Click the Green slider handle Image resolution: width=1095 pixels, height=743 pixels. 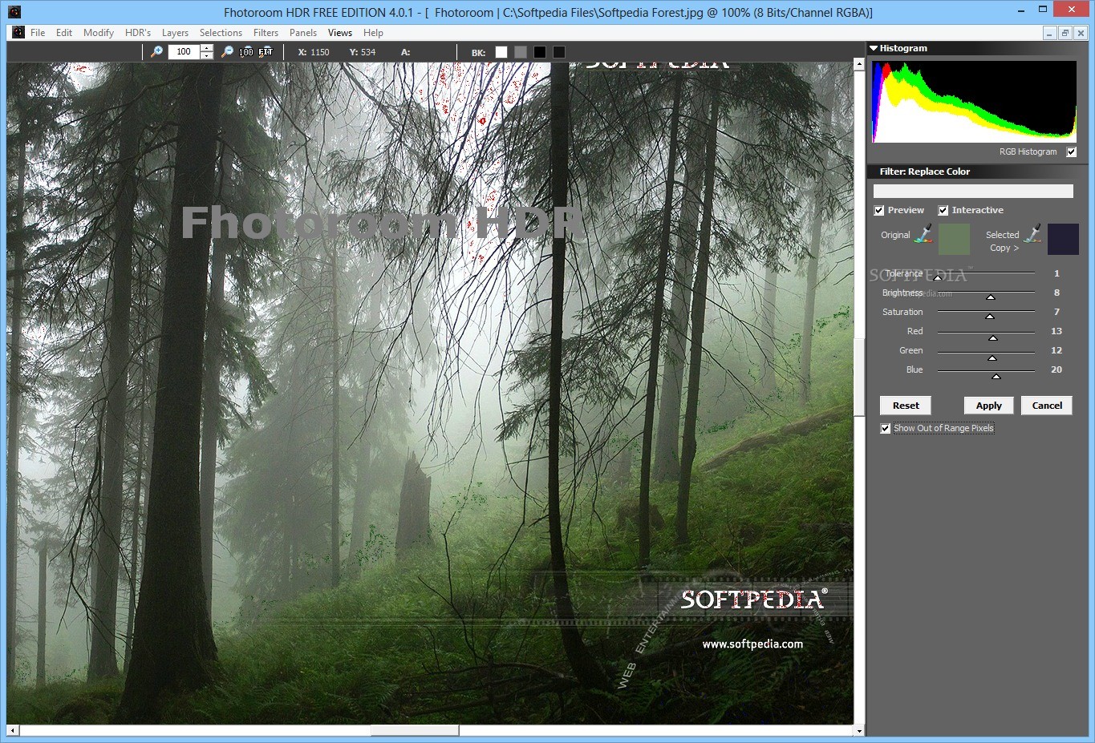(992, 357)
